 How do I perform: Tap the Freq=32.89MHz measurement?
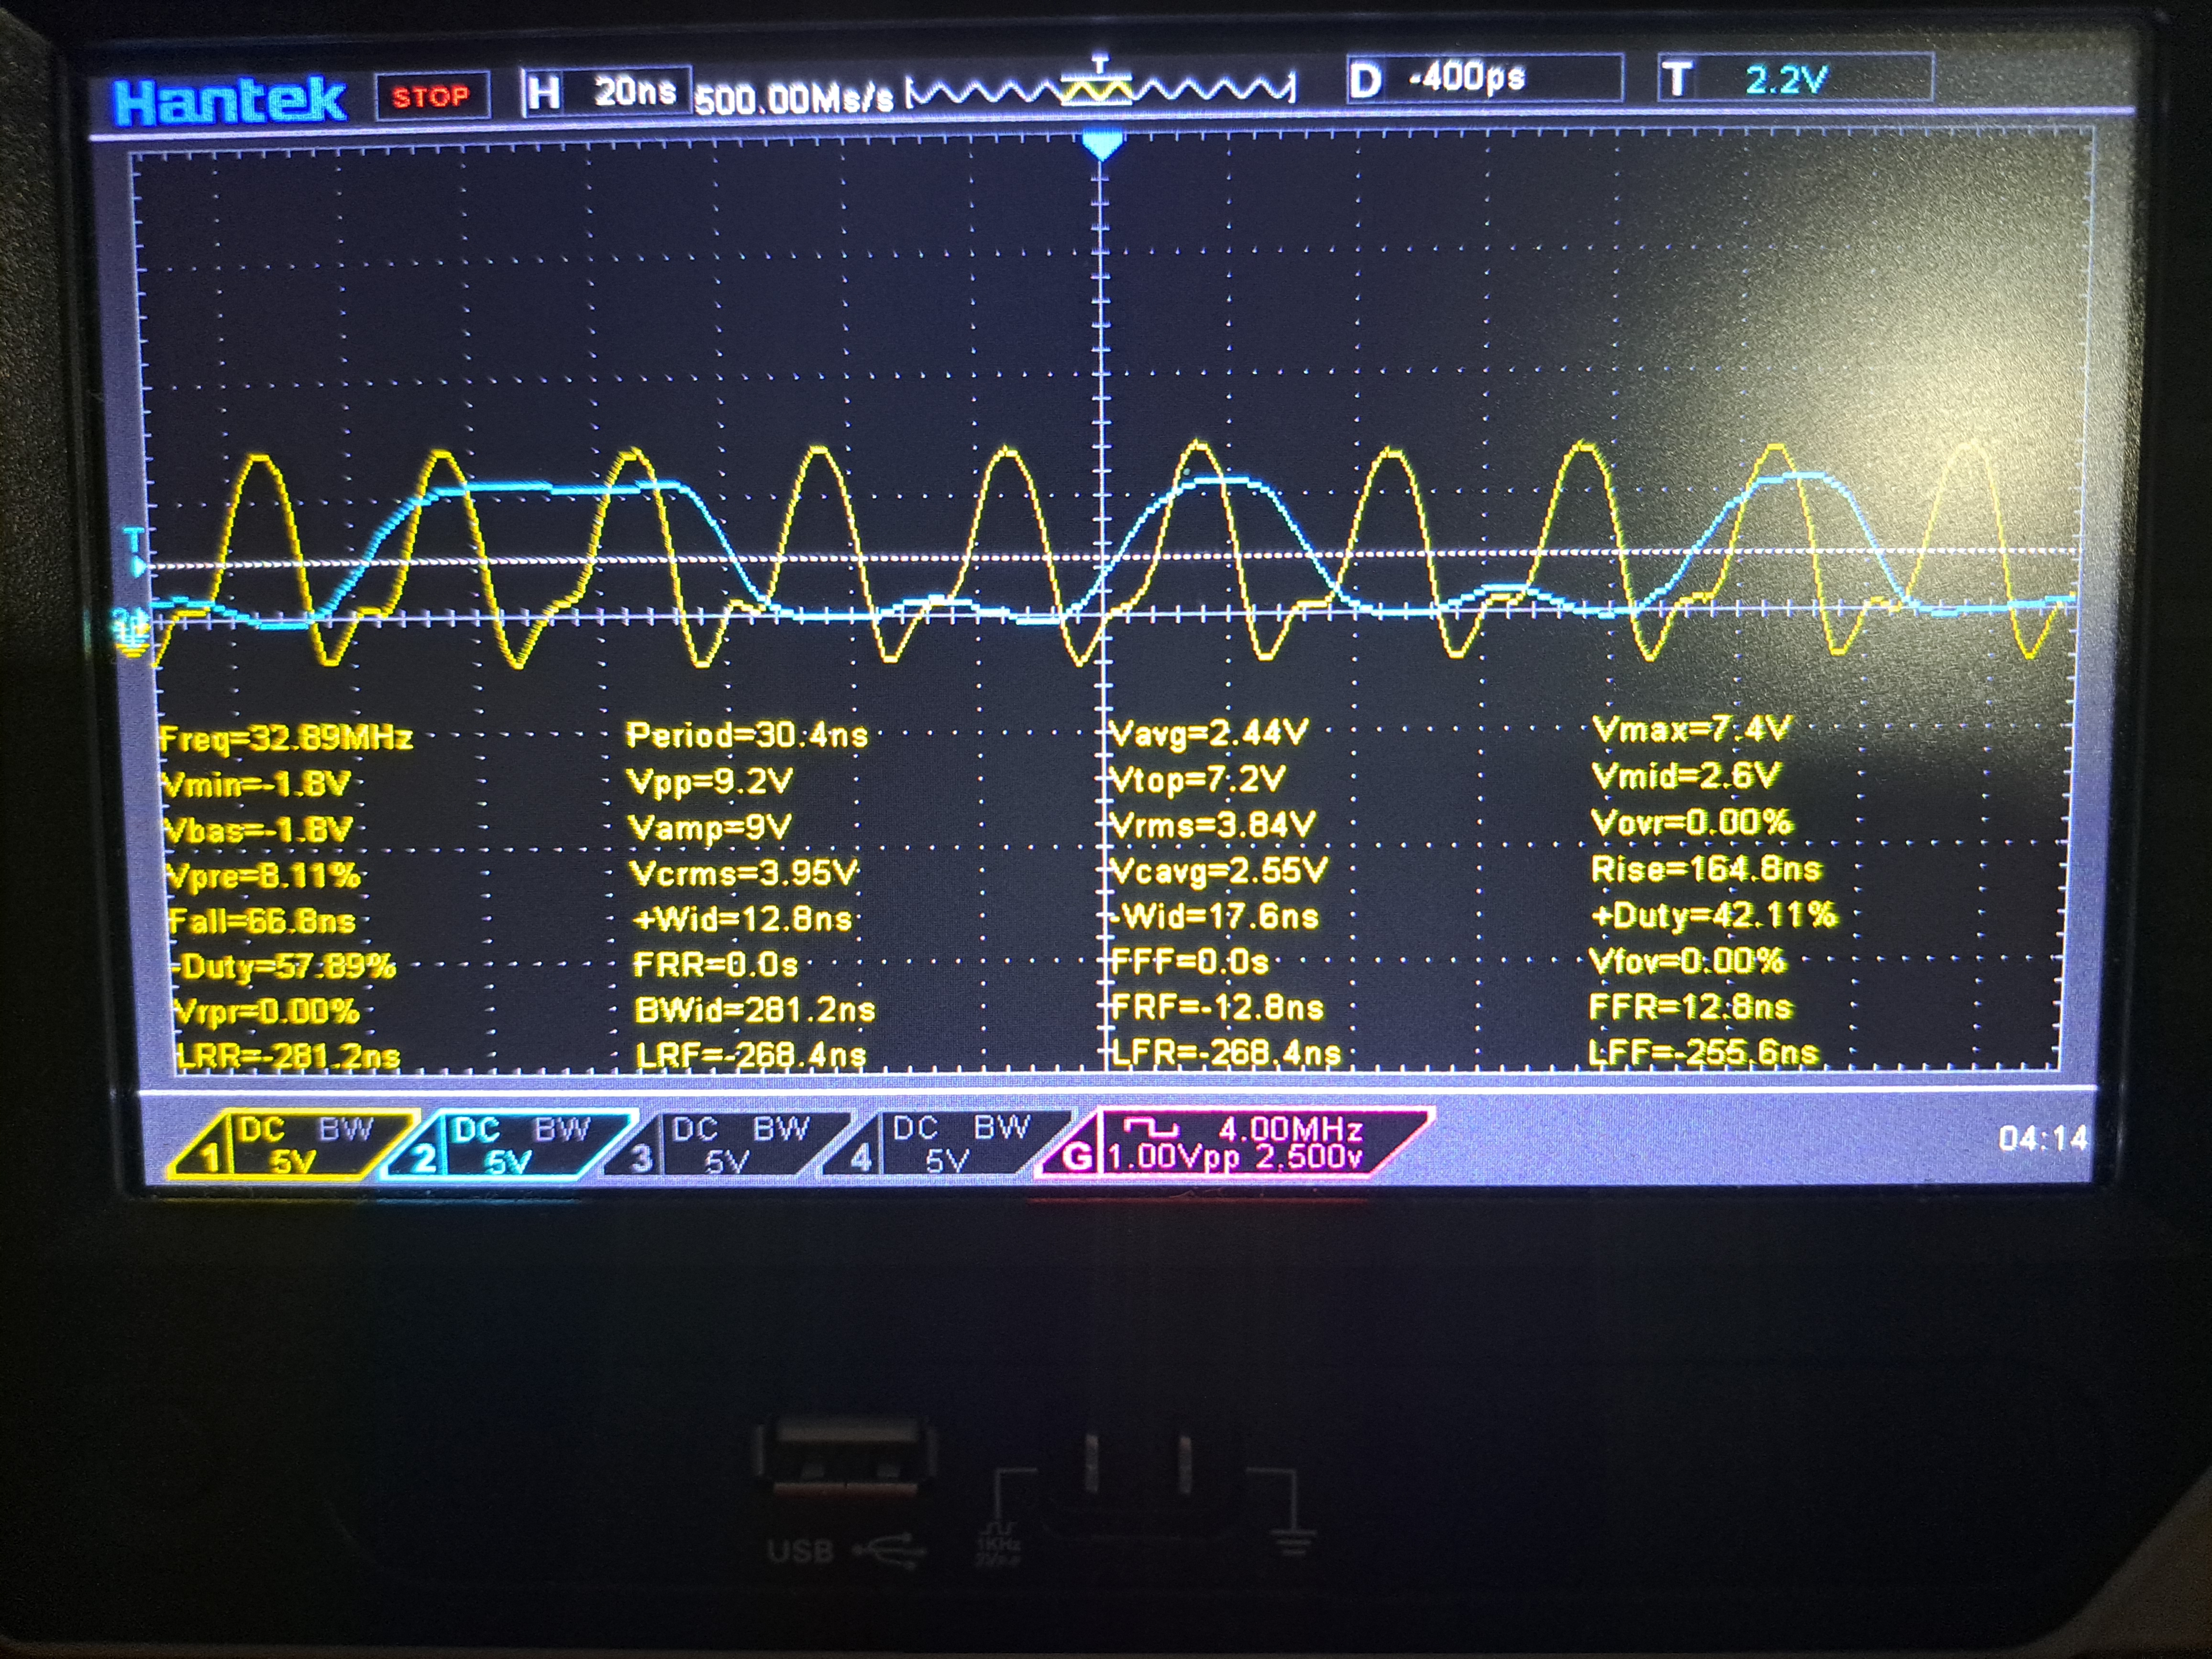[x=286, y=738]
